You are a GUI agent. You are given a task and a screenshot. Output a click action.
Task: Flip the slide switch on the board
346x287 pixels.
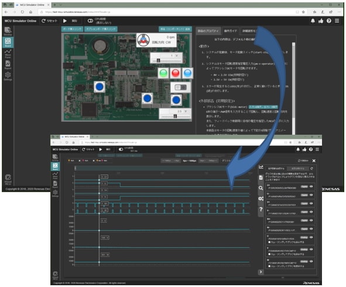[x=181, y=87]
